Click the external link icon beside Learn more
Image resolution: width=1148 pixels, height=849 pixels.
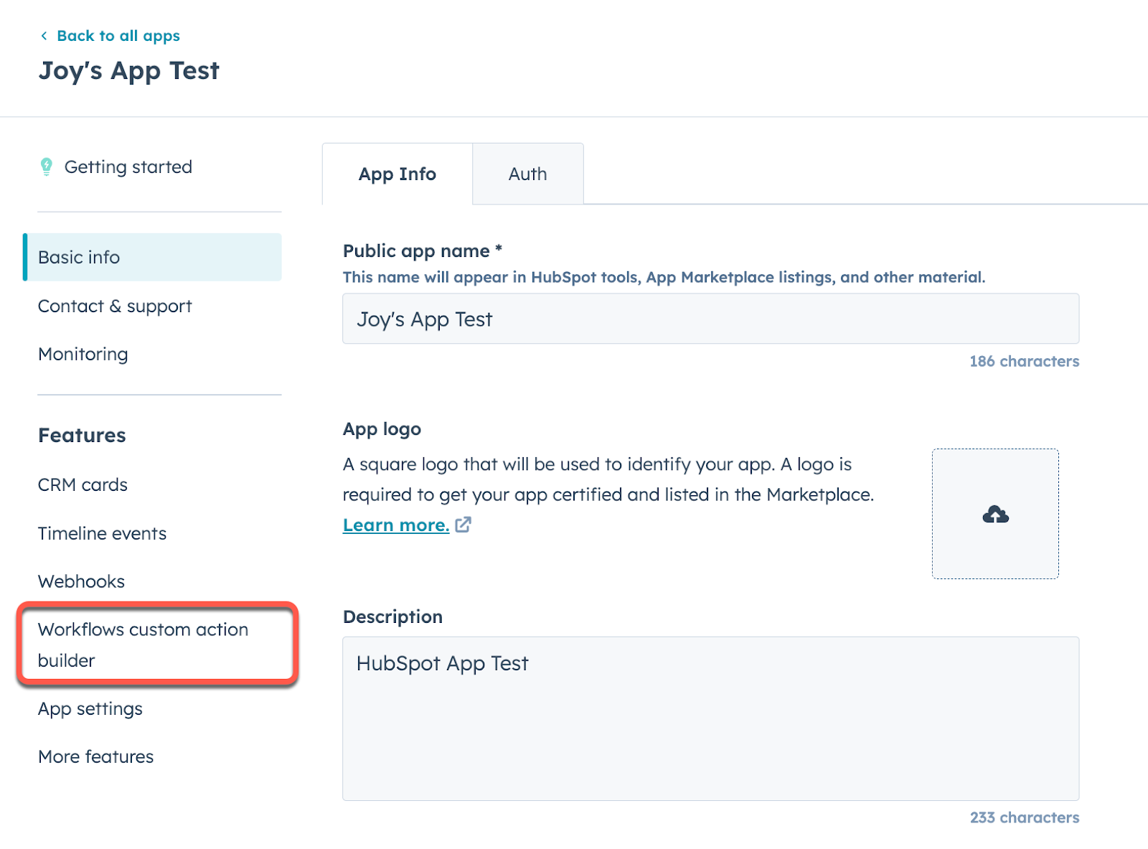tap(464, 525)
